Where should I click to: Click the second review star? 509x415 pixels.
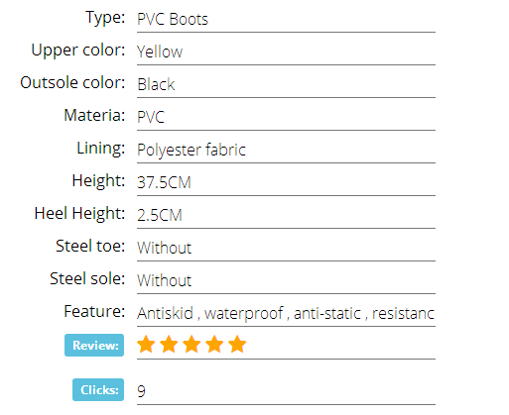[169, 344]
